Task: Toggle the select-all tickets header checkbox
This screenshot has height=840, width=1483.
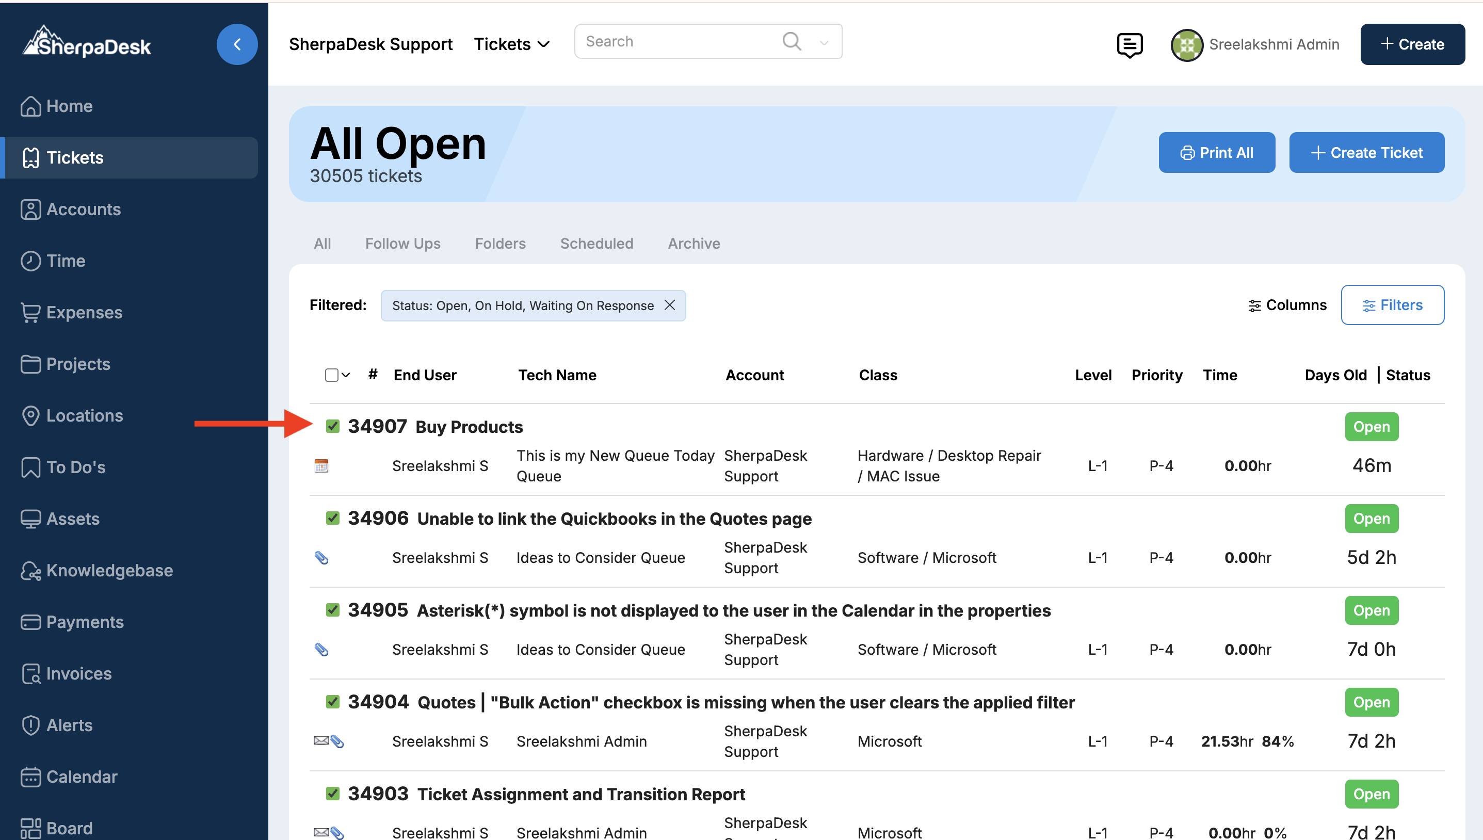Action: click(x=331, y=375)
